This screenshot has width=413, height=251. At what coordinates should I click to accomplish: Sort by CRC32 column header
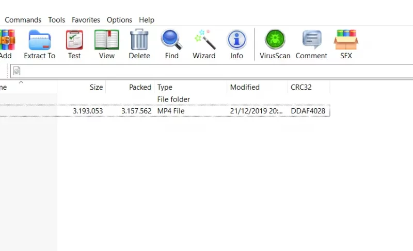(309, 87)
